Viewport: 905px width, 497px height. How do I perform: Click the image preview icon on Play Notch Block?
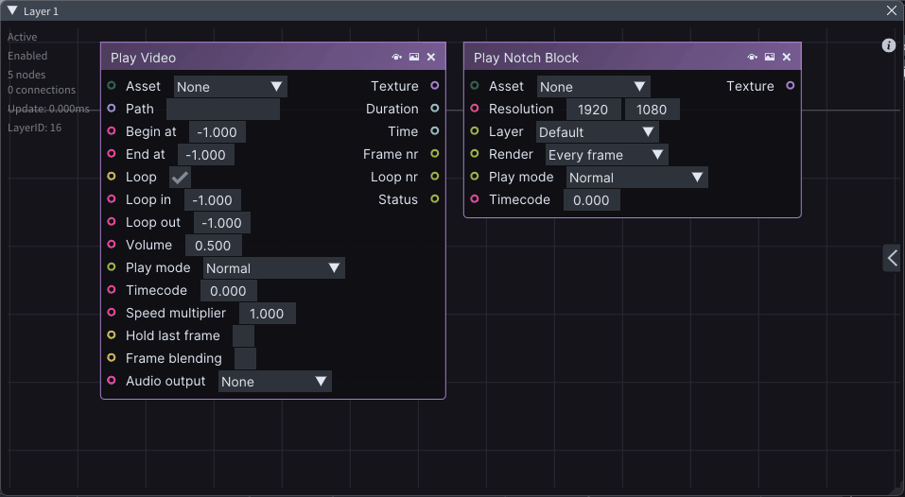coord(770,57)
